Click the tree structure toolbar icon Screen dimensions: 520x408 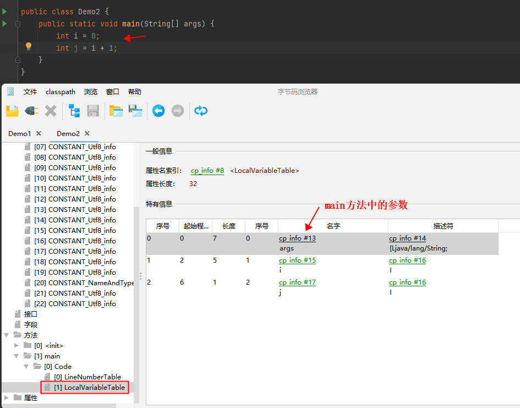click(x=74, y=111)
